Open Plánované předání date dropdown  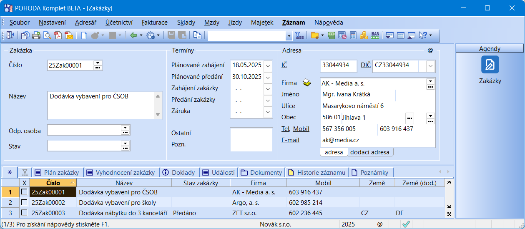pos(268,77)
